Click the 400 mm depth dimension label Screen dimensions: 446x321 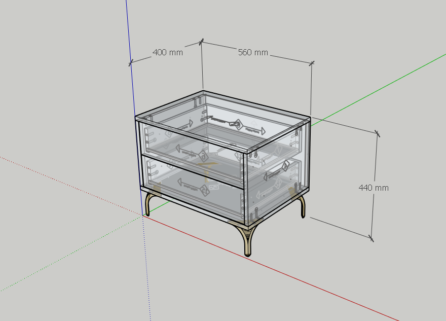coord(167,52)
